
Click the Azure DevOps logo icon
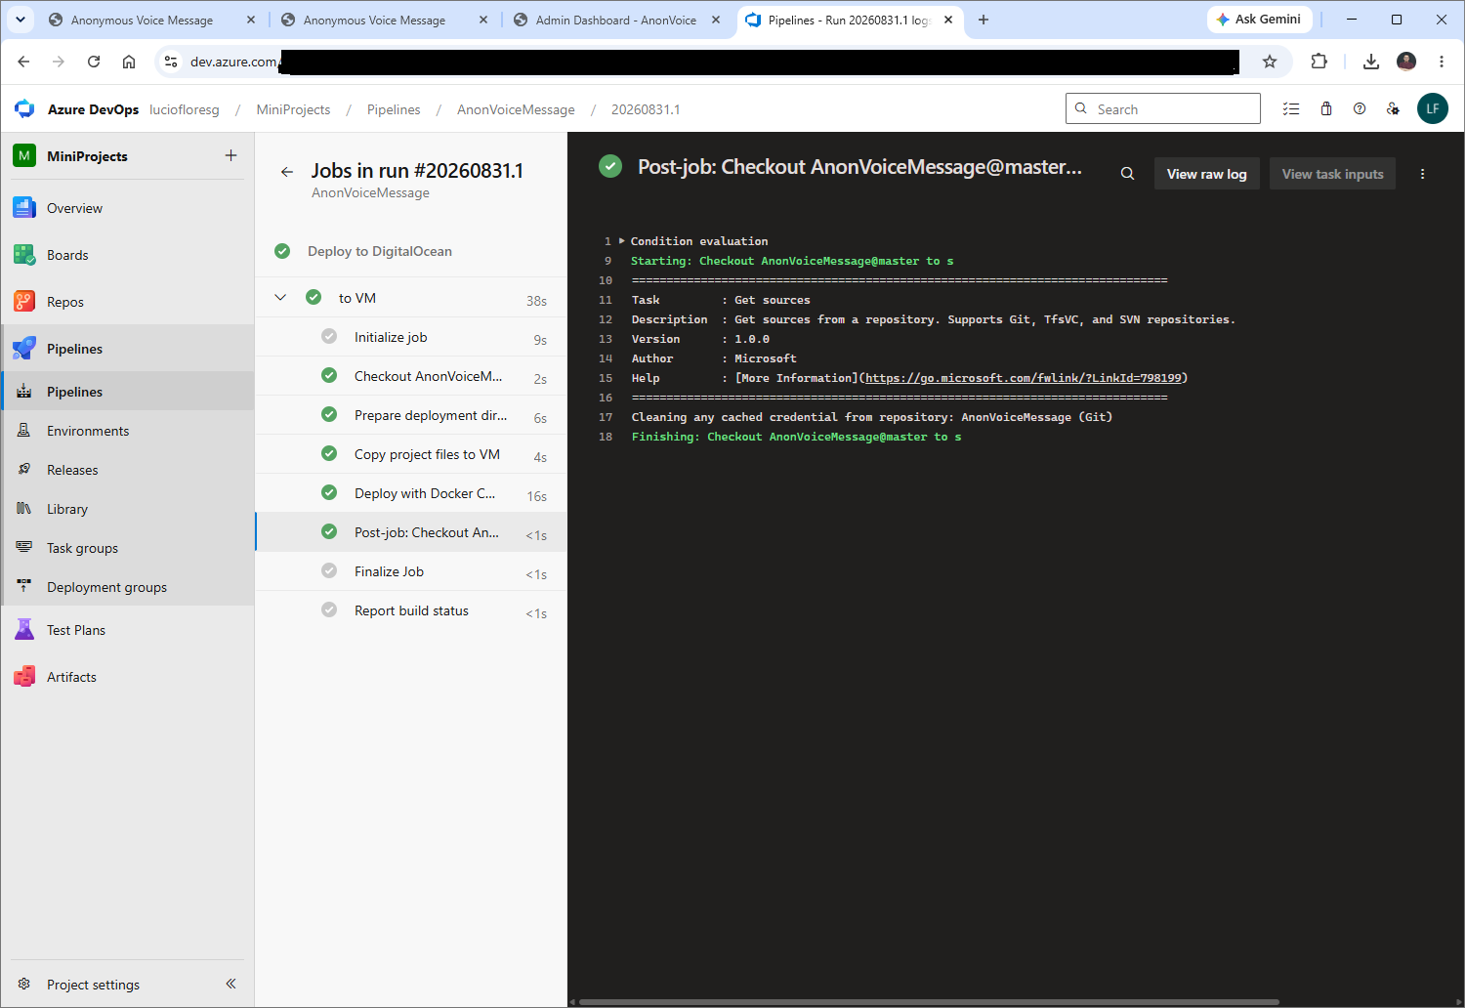pyautogui.click(x=24, y=109)
